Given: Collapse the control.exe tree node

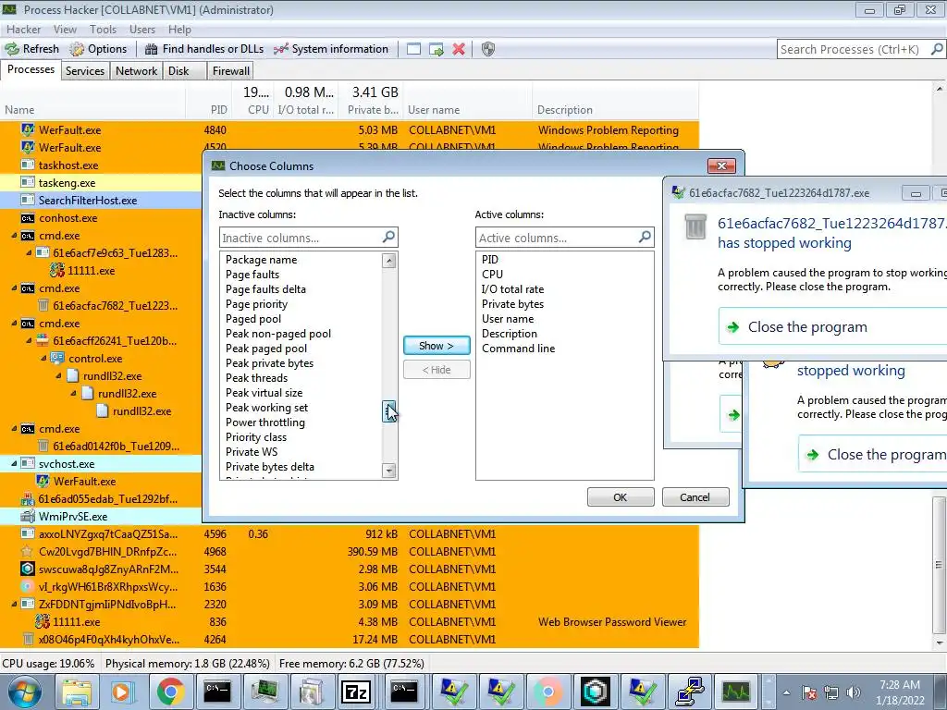Looking at the screenshot, I should coord(43,358).
